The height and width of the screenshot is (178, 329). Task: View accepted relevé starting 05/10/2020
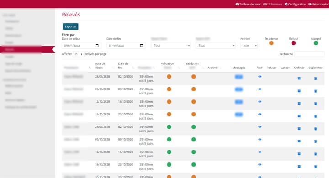coord(260,139)
